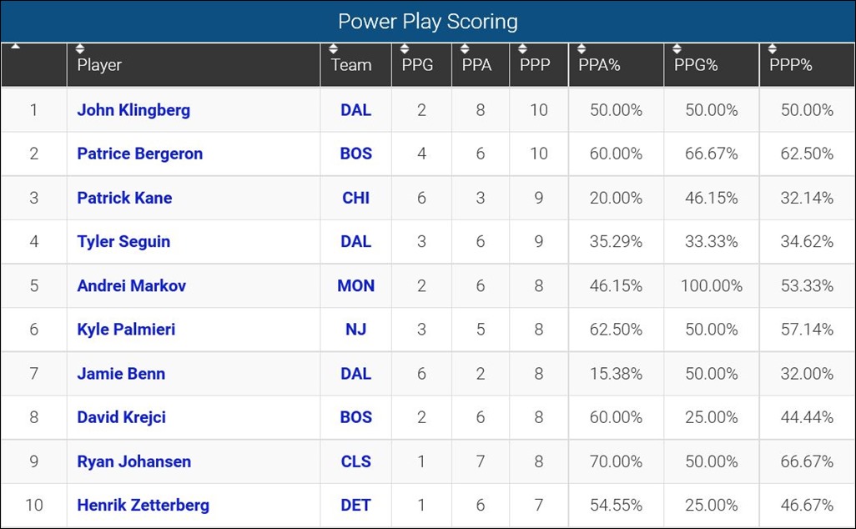856x529 pixels.
Task: Open John Klingberg's player page
Action: [134, 109]
